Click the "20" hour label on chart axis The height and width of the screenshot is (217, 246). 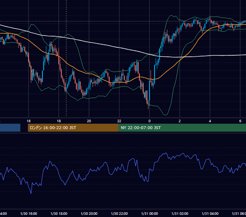pyautogui.click(x=89, y=121)
